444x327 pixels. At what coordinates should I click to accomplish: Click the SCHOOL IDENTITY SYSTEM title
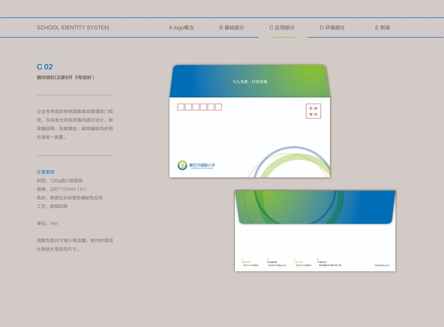click(x=73, y=27)
